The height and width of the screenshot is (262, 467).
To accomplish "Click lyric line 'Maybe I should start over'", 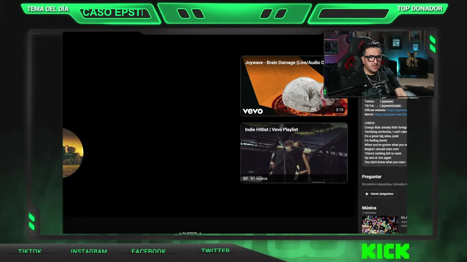I will point(382,149).
